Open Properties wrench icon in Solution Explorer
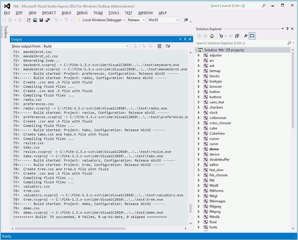298x240 pixels. click(246, 36)
